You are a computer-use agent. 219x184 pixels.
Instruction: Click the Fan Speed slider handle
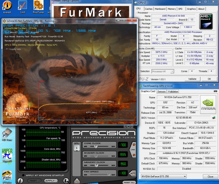(x=109, y=175)
